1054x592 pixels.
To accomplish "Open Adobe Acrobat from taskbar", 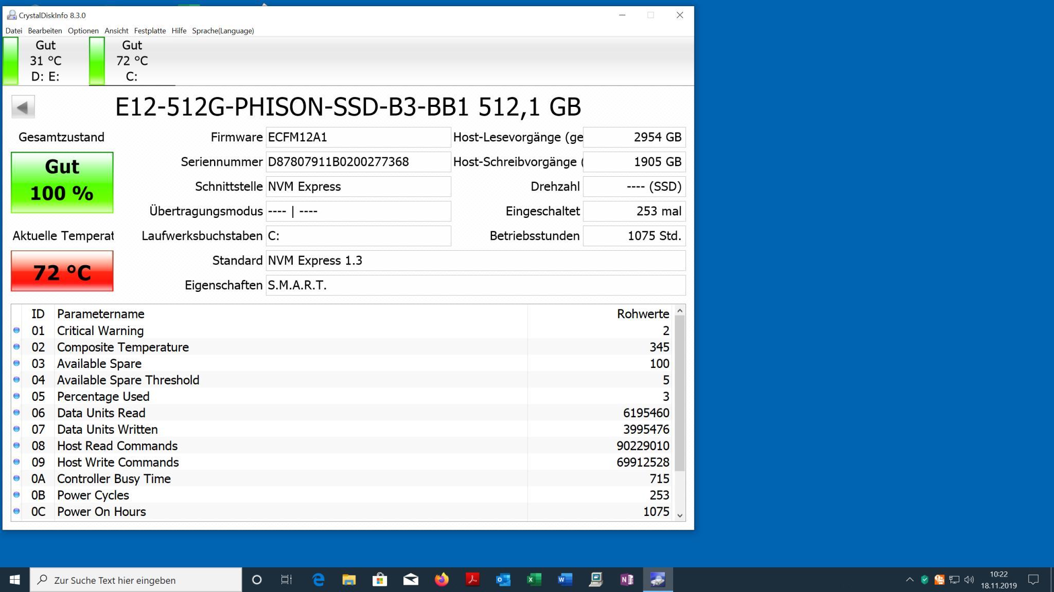I will 472,580.
